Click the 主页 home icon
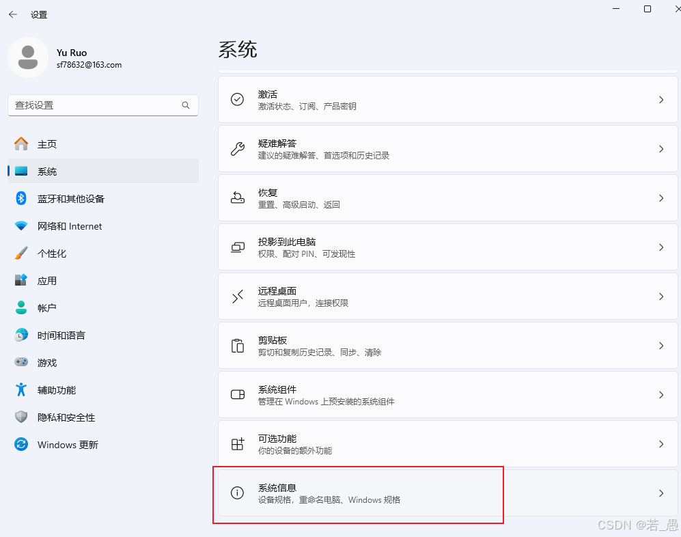681x537 pixels. click(21, 143)
